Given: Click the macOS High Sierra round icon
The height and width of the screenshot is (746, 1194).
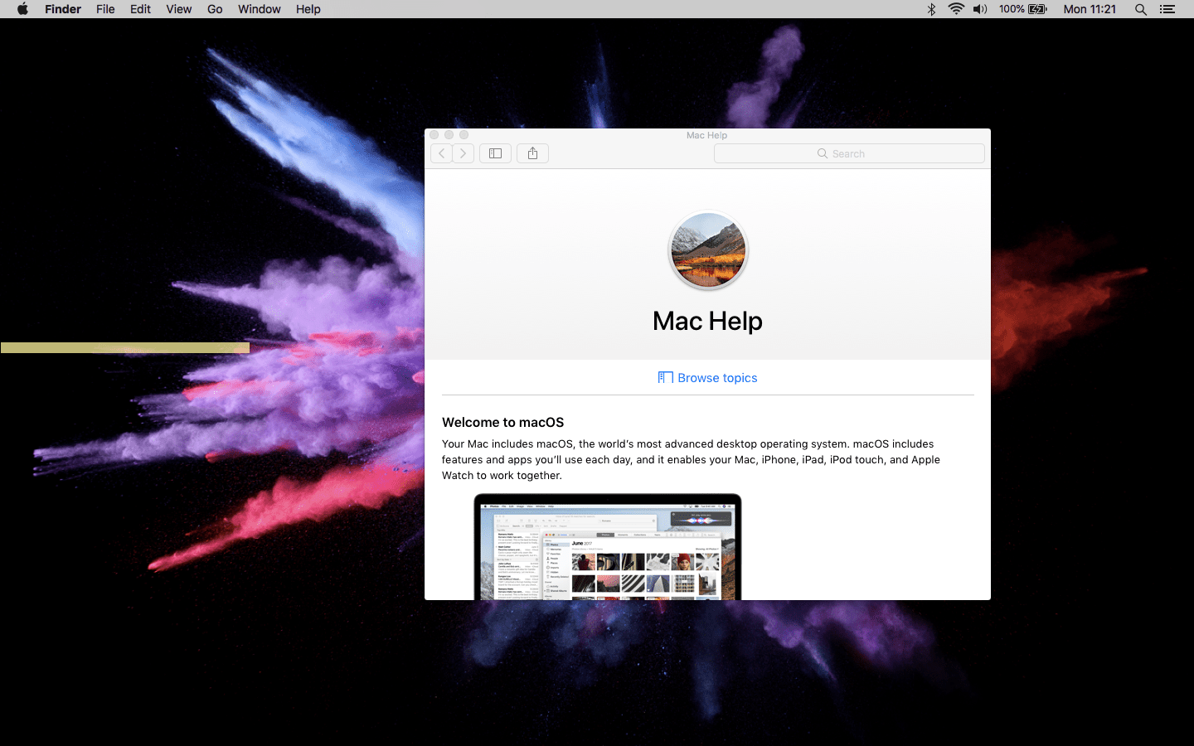Looking at the screenshot, I should point(707,250).
